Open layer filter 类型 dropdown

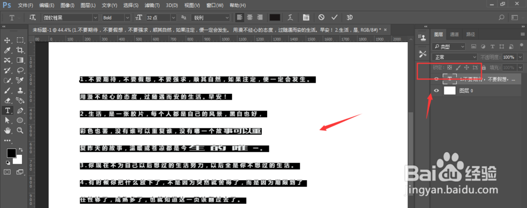coord(448,46)
